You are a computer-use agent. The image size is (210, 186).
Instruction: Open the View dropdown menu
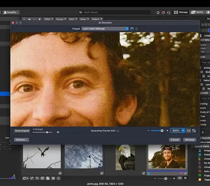[x=84, y=19]
